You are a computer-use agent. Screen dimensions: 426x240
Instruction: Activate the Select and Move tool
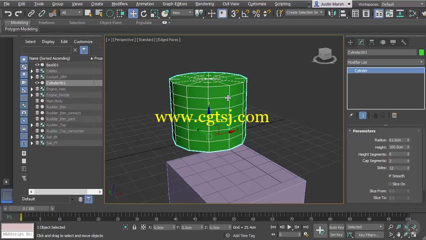(x=133, y=13)
